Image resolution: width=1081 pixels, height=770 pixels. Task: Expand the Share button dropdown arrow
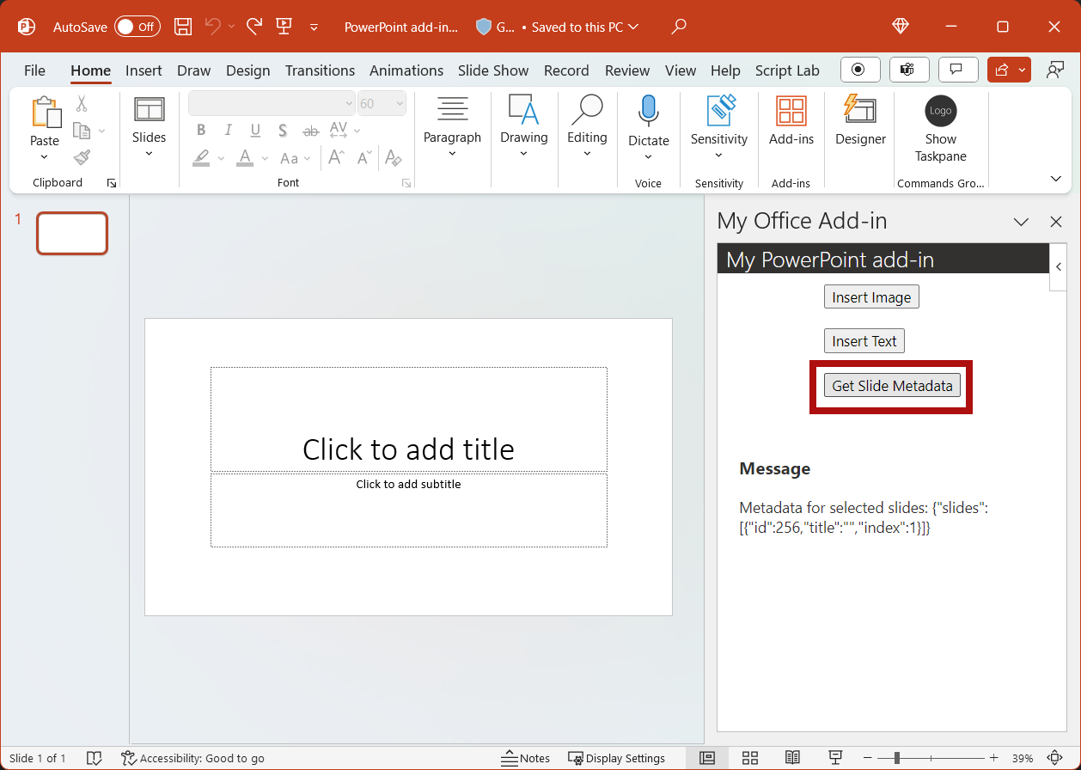[1021, 70]
